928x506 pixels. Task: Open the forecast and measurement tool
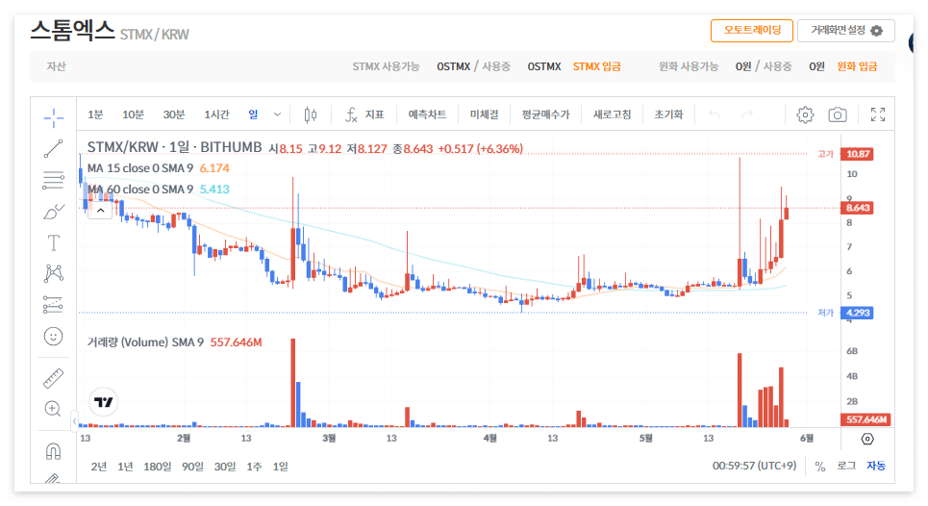pos(53,305)
